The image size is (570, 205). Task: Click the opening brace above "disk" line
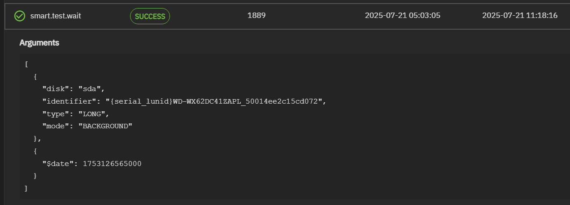pos(35,77)
